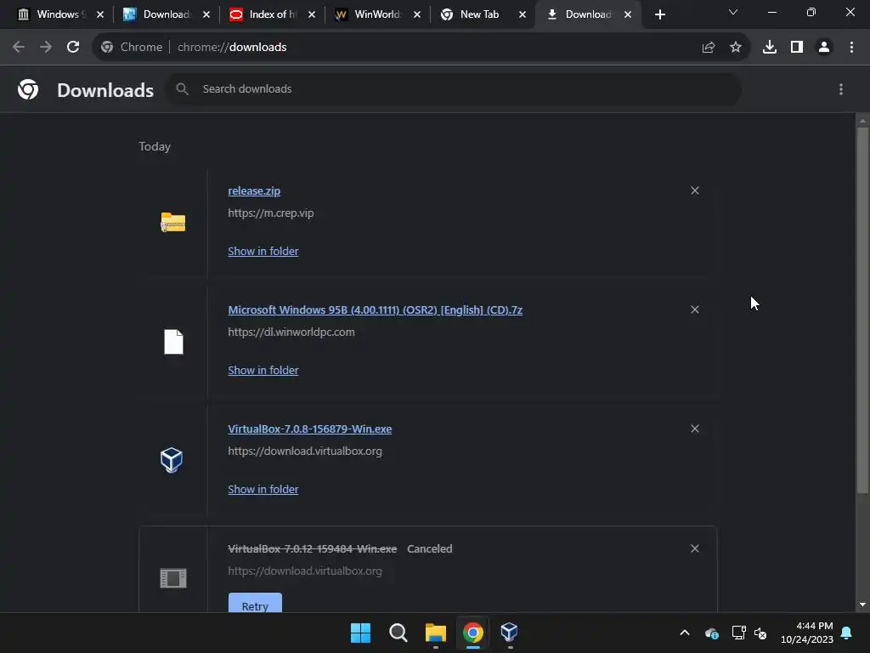Image resolution: width=870 pixels, height=653 pixels.
Task: Open the notification bell in the taskbar
Action: pos(847,633)
